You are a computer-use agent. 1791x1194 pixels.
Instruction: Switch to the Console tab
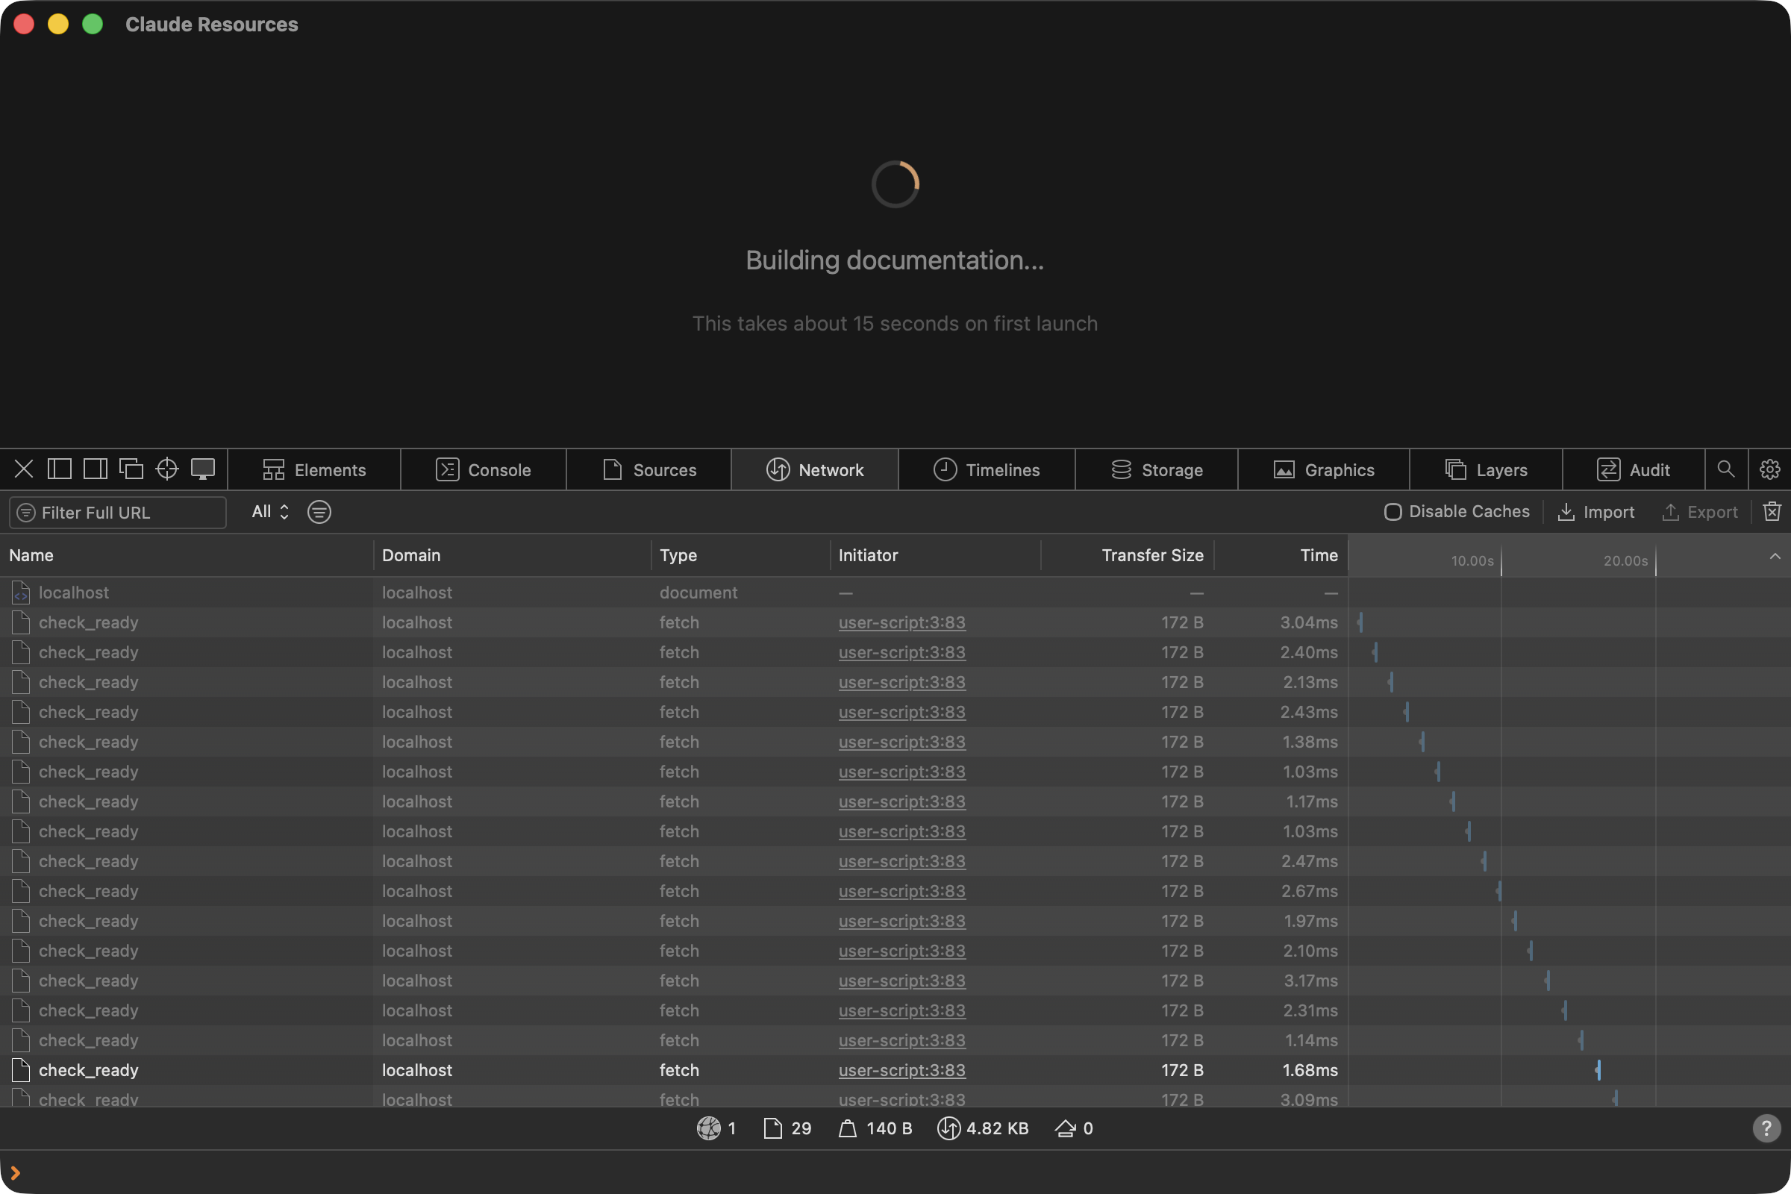tap(483, 470)
